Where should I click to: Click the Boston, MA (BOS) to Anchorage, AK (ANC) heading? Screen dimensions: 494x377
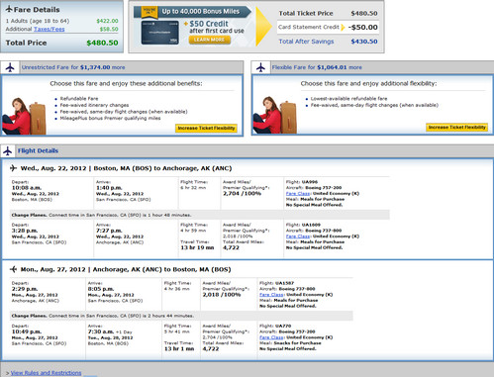[162, 168]
